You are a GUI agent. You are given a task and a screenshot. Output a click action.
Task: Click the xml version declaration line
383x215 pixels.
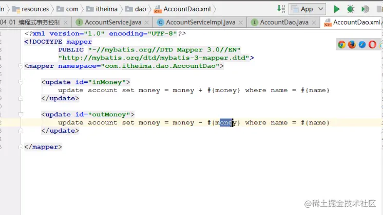[x=105, y=33]
